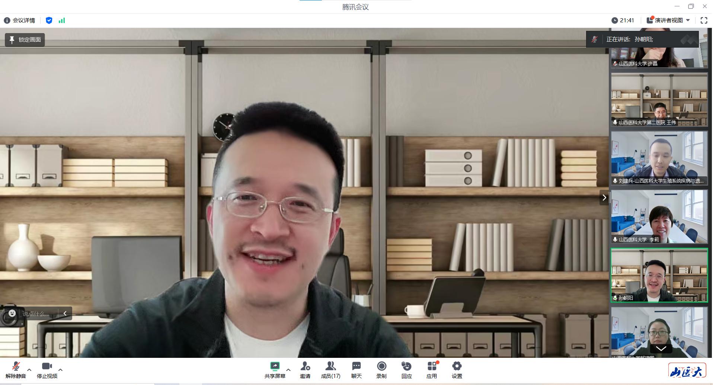713x385 pixels.
Task: Toggle fullscreen mode icon at top right
Action: [x=704, y=20]
